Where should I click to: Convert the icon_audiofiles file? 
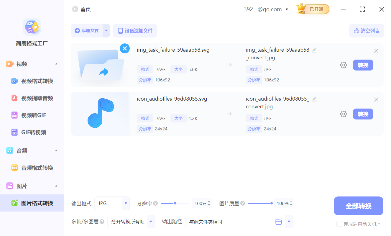pyautogui.click(x=363, y=114)
